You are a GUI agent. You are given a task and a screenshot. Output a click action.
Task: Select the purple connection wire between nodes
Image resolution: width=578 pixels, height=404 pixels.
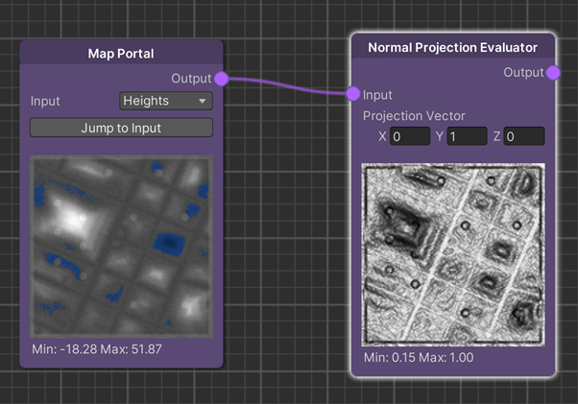[288, 85]
